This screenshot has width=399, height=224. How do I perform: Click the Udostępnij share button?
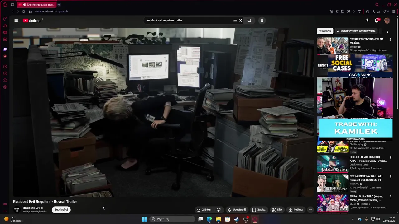237,210
